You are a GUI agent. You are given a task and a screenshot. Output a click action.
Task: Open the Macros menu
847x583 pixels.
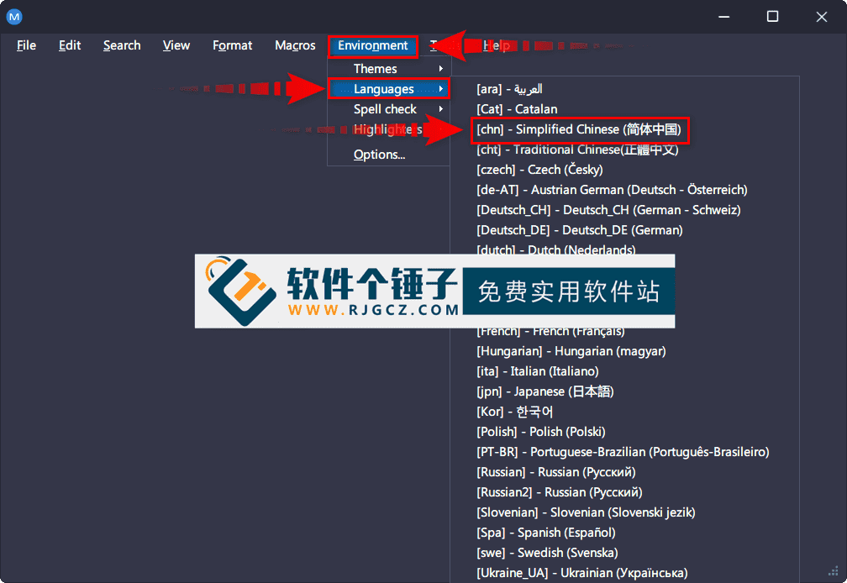point(294,45)
